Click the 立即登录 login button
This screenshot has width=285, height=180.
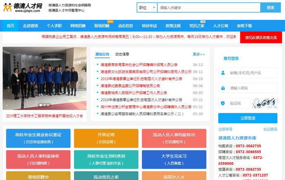[x=247, y=118]
